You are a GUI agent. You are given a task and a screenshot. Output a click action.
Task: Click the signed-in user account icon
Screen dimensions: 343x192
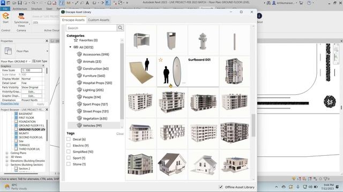coord(274,3)
